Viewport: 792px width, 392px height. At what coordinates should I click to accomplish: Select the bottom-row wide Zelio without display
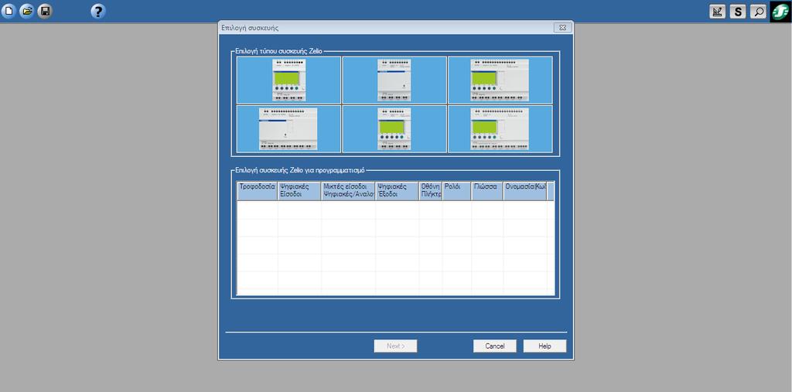coord(289,128)
